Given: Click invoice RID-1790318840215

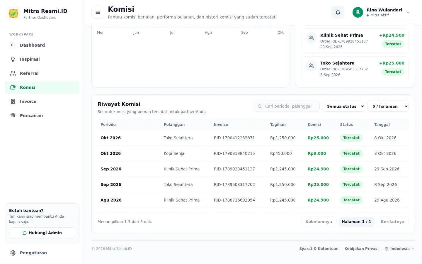Looking at the screenshot, I should (234, 153).
